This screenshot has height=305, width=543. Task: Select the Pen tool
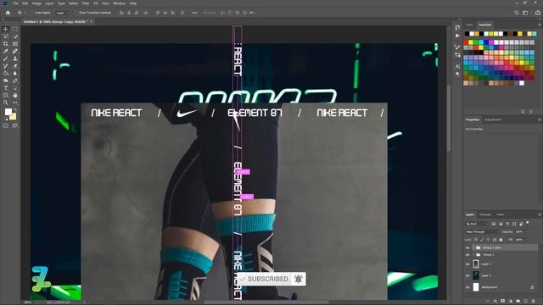coord(15,80)
